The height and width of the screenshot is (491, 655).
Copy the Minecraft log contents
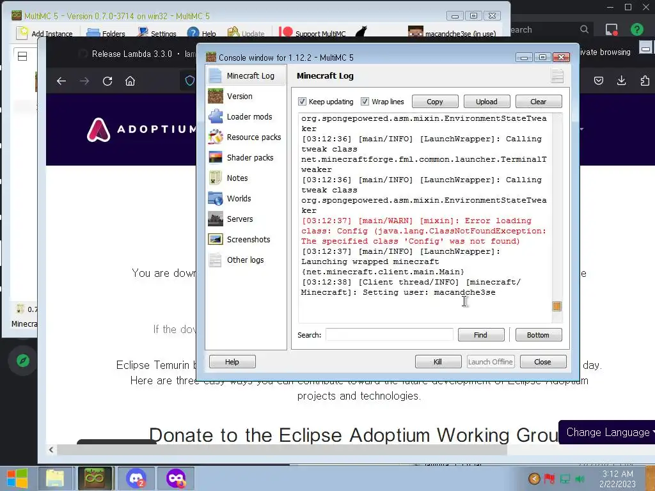435,102
